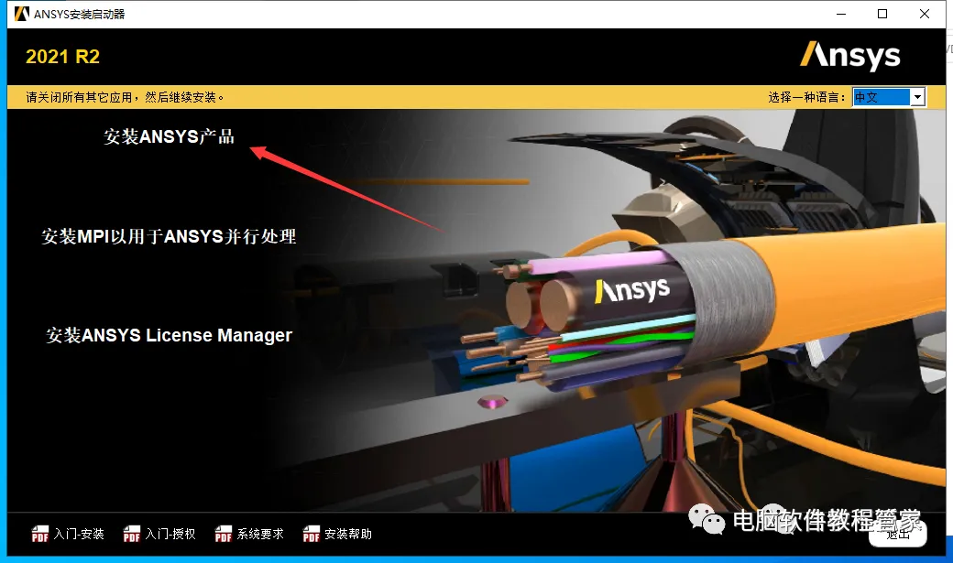Click the 2021 R2 version text
This screenshot has height=563, width=953.
click(62, 57)
